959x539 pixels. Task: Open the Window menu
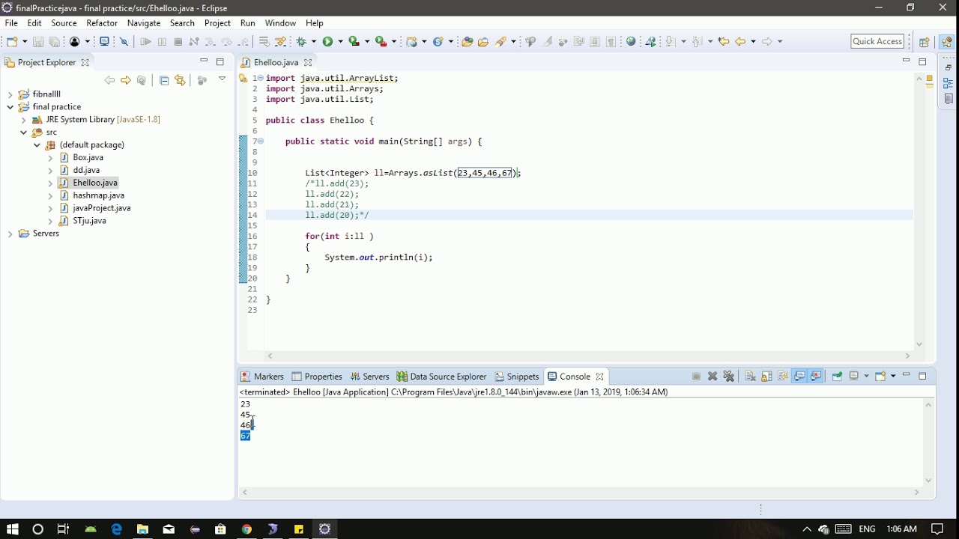pos(280,23)
